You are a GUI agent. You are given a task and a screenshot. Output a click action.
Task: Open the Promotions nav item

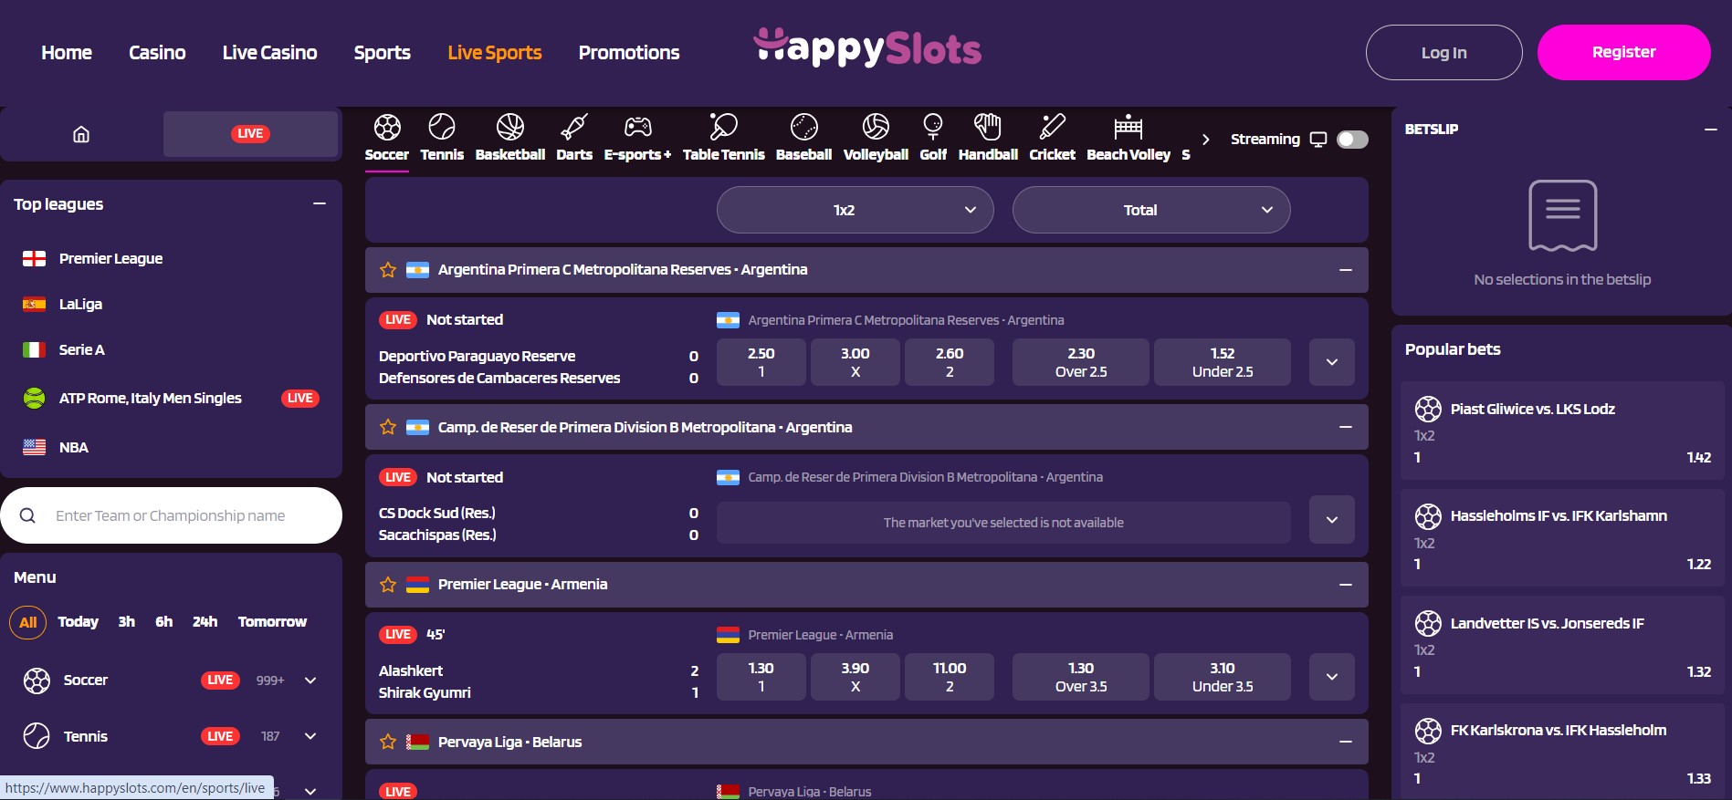pos(628,53)
